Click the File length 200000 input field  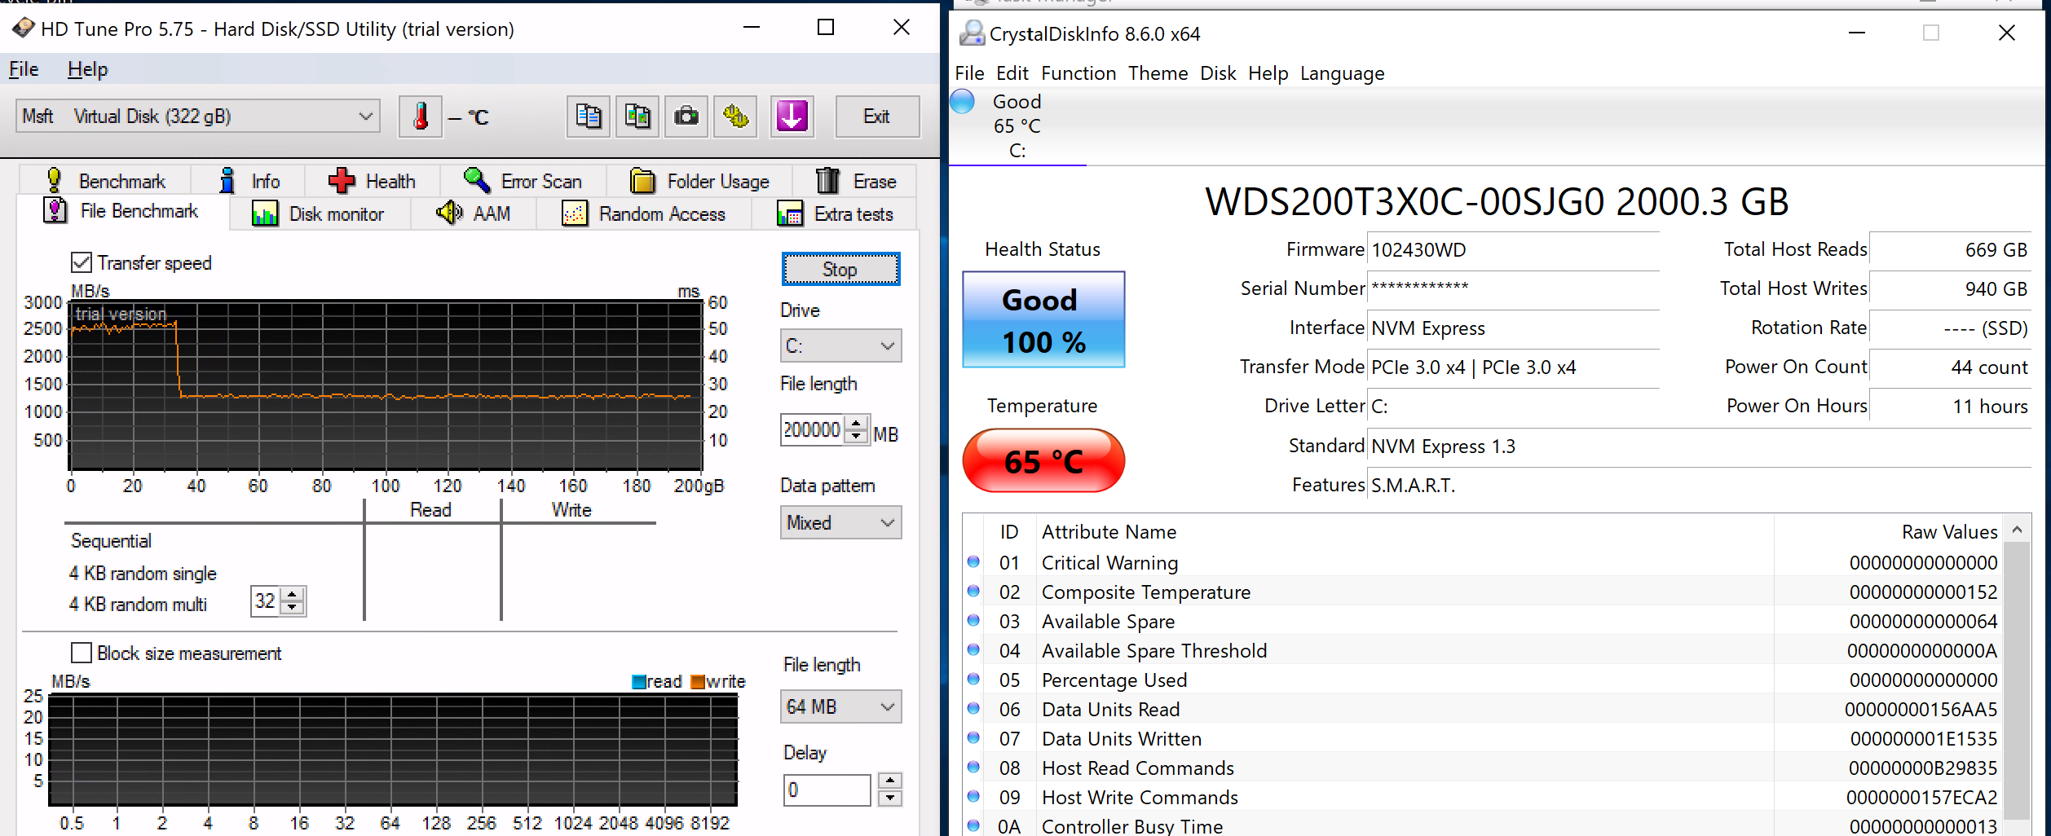point(812,429)
